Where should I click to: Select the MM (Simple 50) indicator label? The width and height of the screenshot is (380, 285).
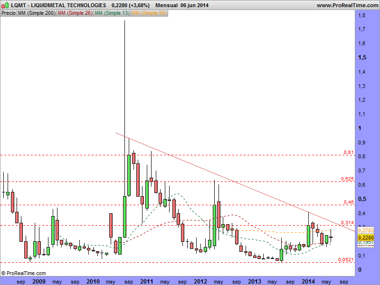(x=149, y=13)
